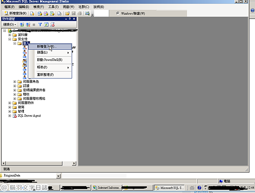This screenshot has width=255, height=193.
Task: Close the Object Explorer panel
Action: point(74,19)
